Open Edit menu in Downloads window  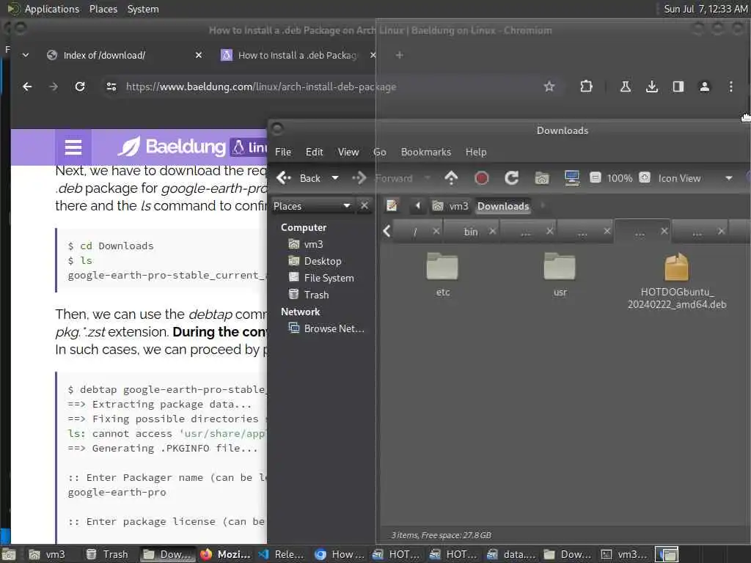314,152
